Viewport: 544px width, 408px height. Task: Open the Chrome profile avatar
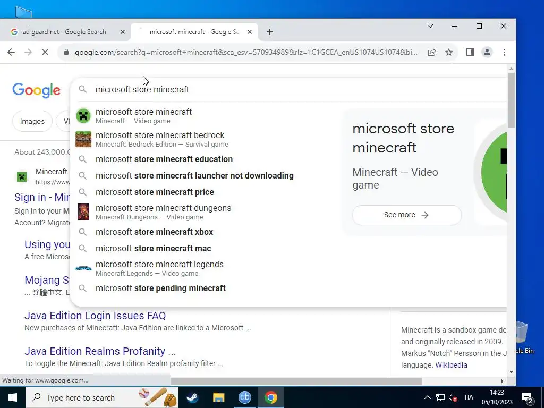click(487, 53)
